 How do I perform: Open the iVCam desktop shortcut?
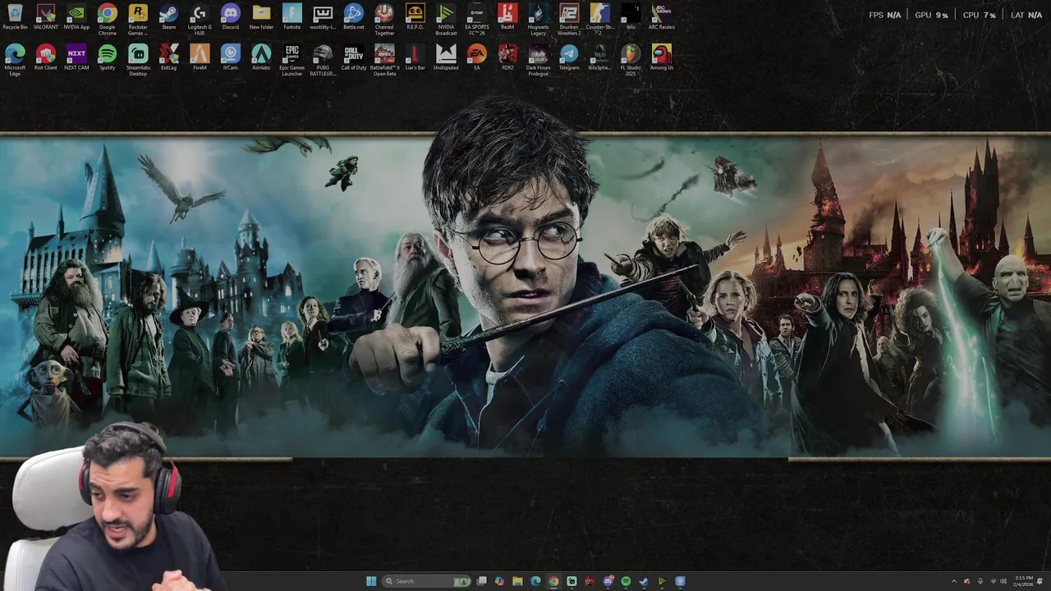point(231,57)
